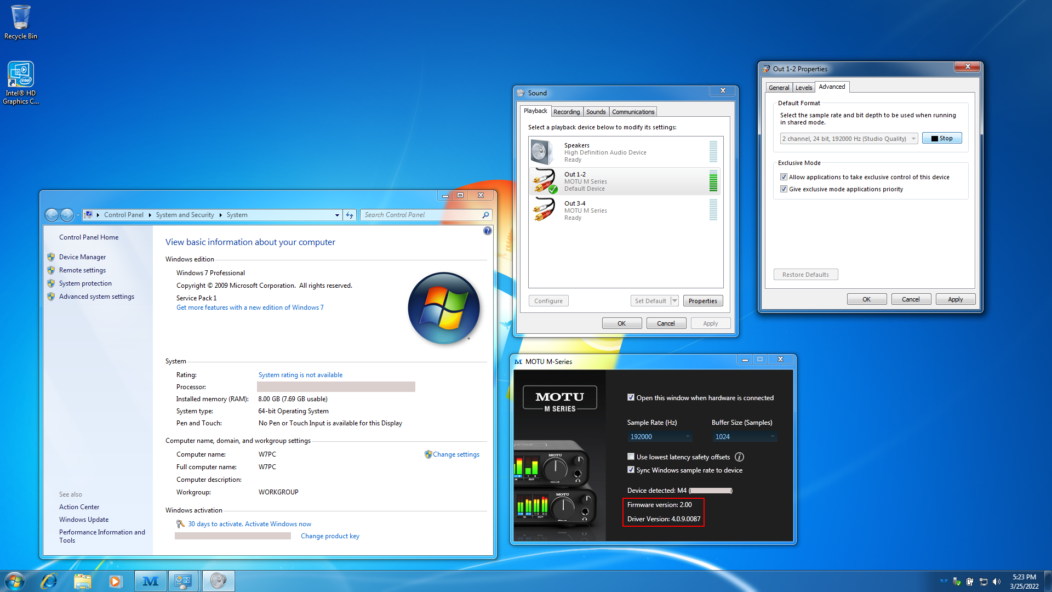Click forward arrow in Control Panel window
Image resolution: width=1052 pixels, height=592 pixels.
pos(67,215)
